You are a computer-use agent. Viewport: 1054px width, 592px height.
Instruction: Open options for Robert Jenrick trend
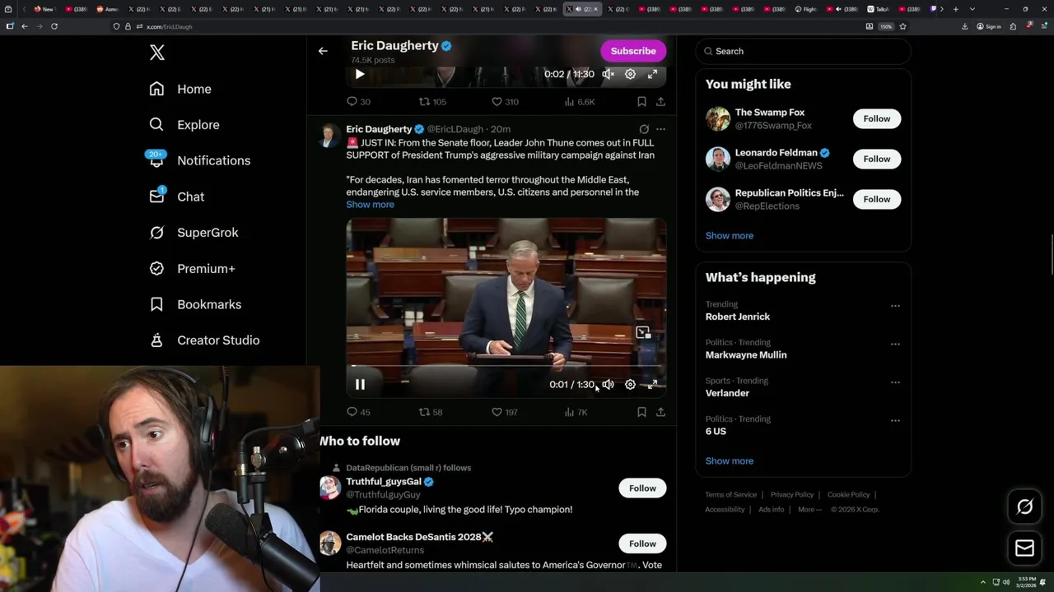click(895, 306)
